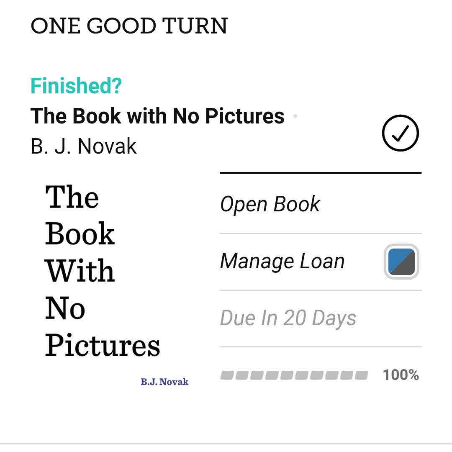This screenshot has height=452, width=452.
Task: Click the purple B.J. Novak name on cover
Action: pos(164,382)
